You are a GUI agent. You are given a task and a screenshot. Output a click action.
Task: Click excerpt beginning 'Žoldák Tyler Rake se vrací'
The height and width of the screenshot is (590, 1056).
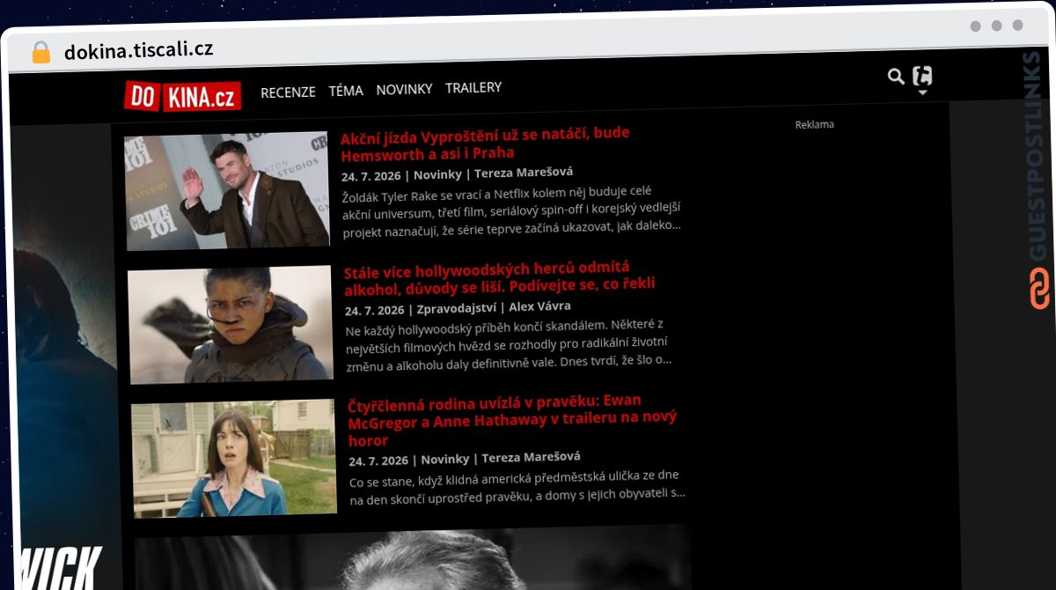511,210
